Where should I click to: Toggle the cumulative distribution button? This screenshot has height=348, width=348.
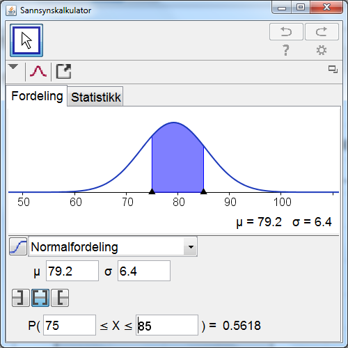tap(18, 246)
